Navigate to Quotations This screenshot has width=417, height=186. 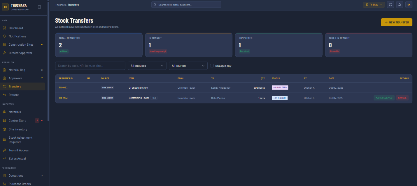pyautogui.click(x=22, y=176)
